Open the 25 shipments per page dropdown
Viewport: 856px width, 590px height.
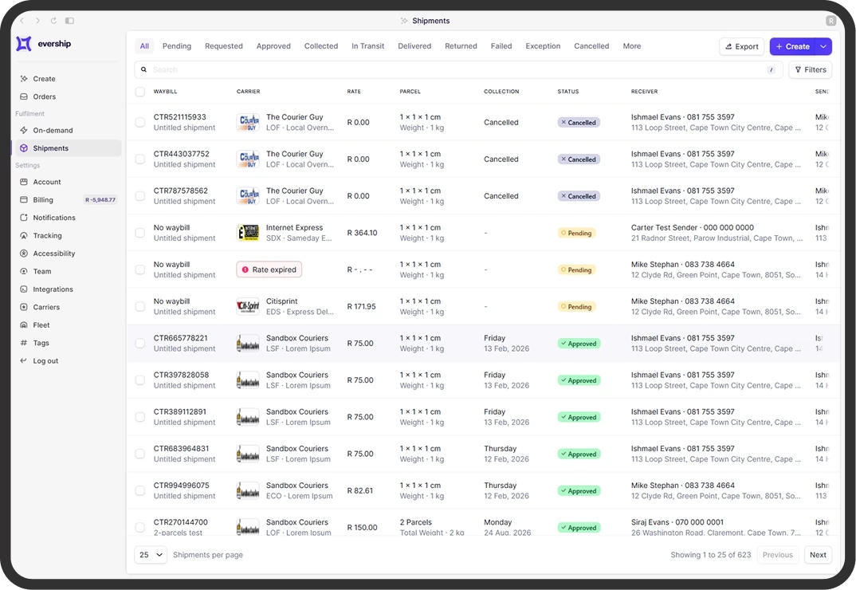coord(151,555)
